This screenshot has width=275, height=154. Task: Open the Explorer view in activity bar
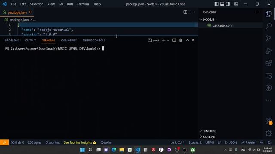pyautogui.click(x=268, y=14)
